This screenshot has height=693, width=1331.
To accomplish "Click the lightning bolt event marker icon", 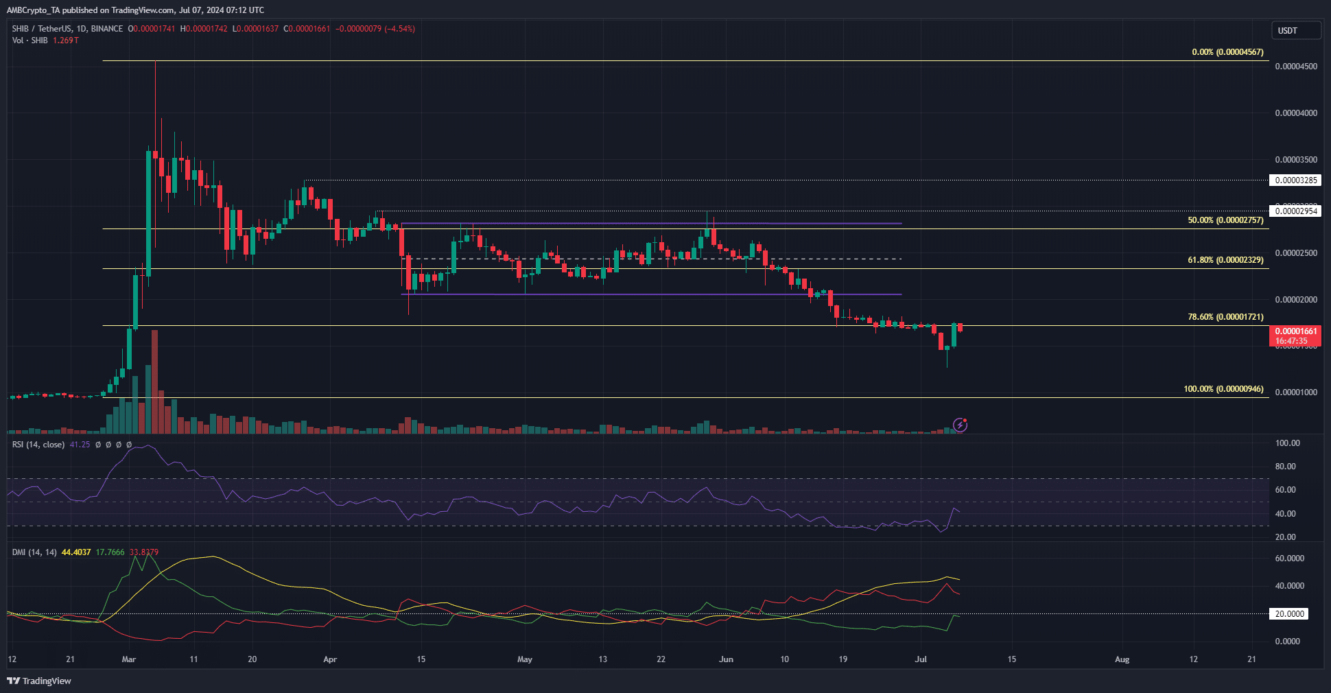I will pyautogui.click(x=961, y=425).
